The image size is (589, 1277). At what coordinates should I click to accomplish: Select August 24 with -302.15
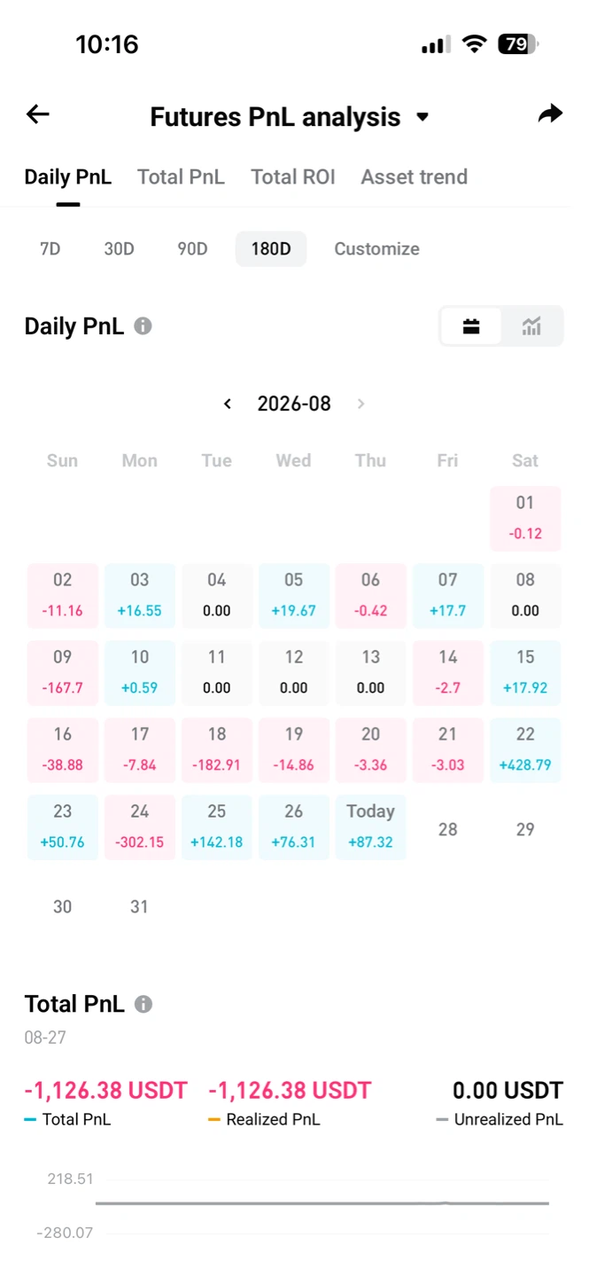coord(139,827)
